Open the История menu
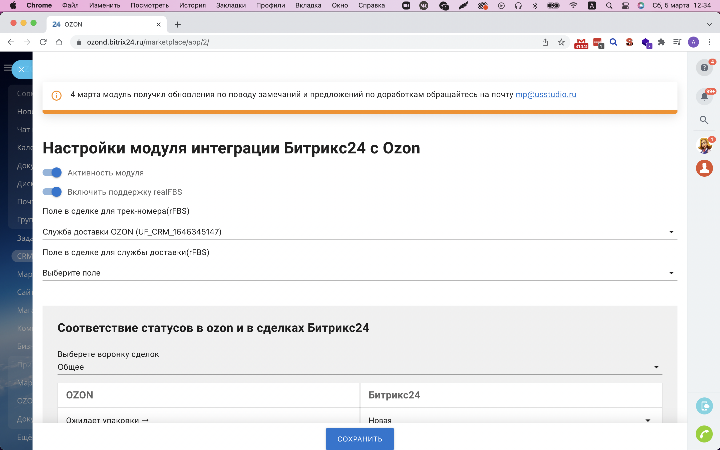This screenshot has height=450, width=720. [x=192, y=5]
